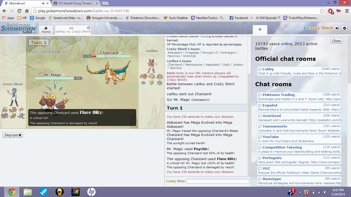
Task: Open HP bookmarks folder
Action: 22,18
